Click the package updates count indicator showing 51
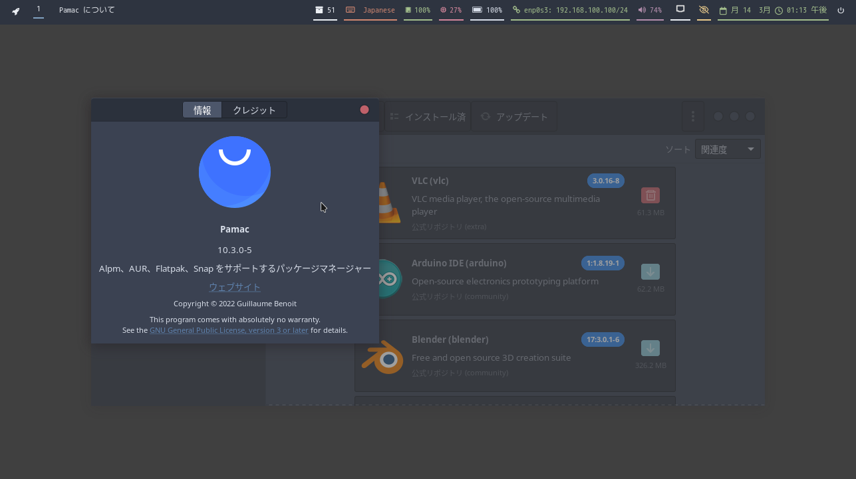 325,10
